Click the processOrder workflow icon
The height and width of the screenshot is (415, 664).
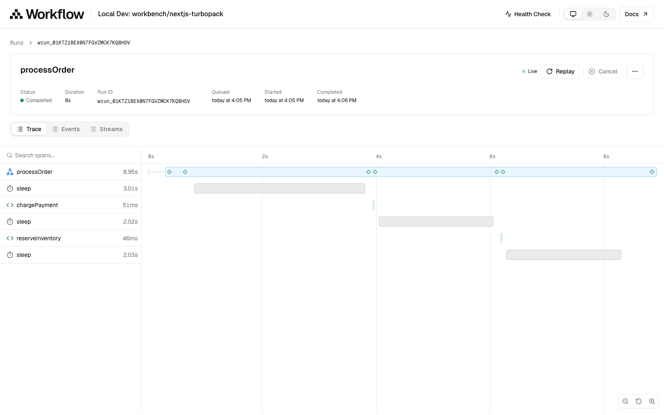click(10, 172)
